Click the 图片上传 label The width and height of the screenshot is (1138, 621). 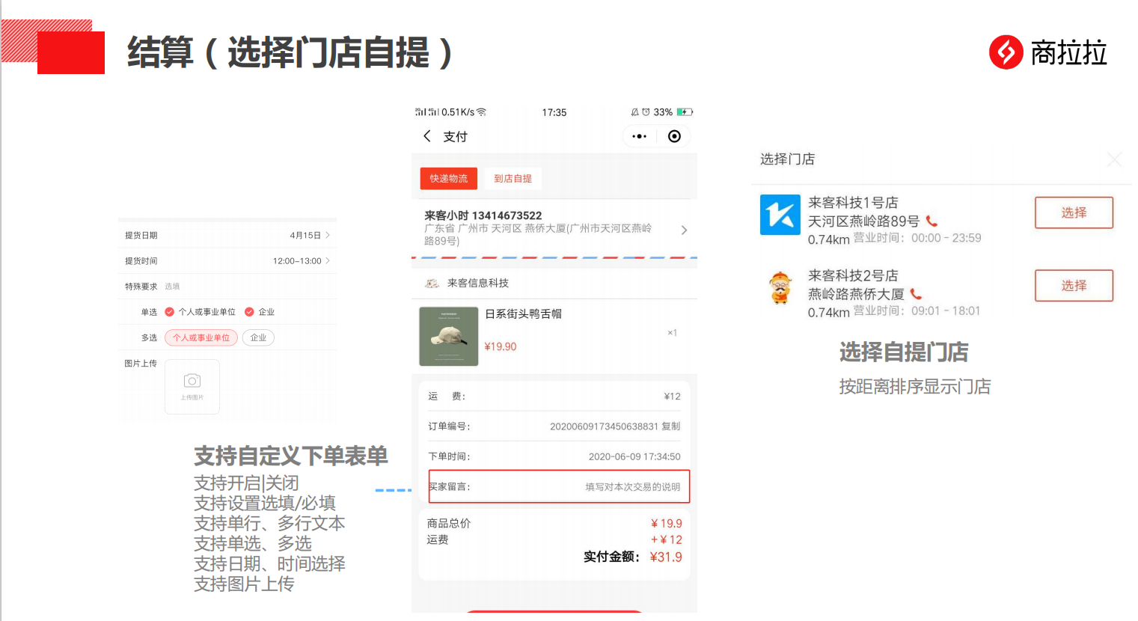(141, 363)
